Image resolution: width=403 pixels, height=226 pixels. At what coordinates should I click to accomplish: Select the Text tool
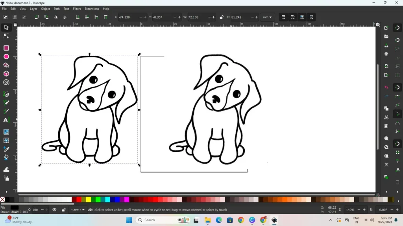pos(6,120)
